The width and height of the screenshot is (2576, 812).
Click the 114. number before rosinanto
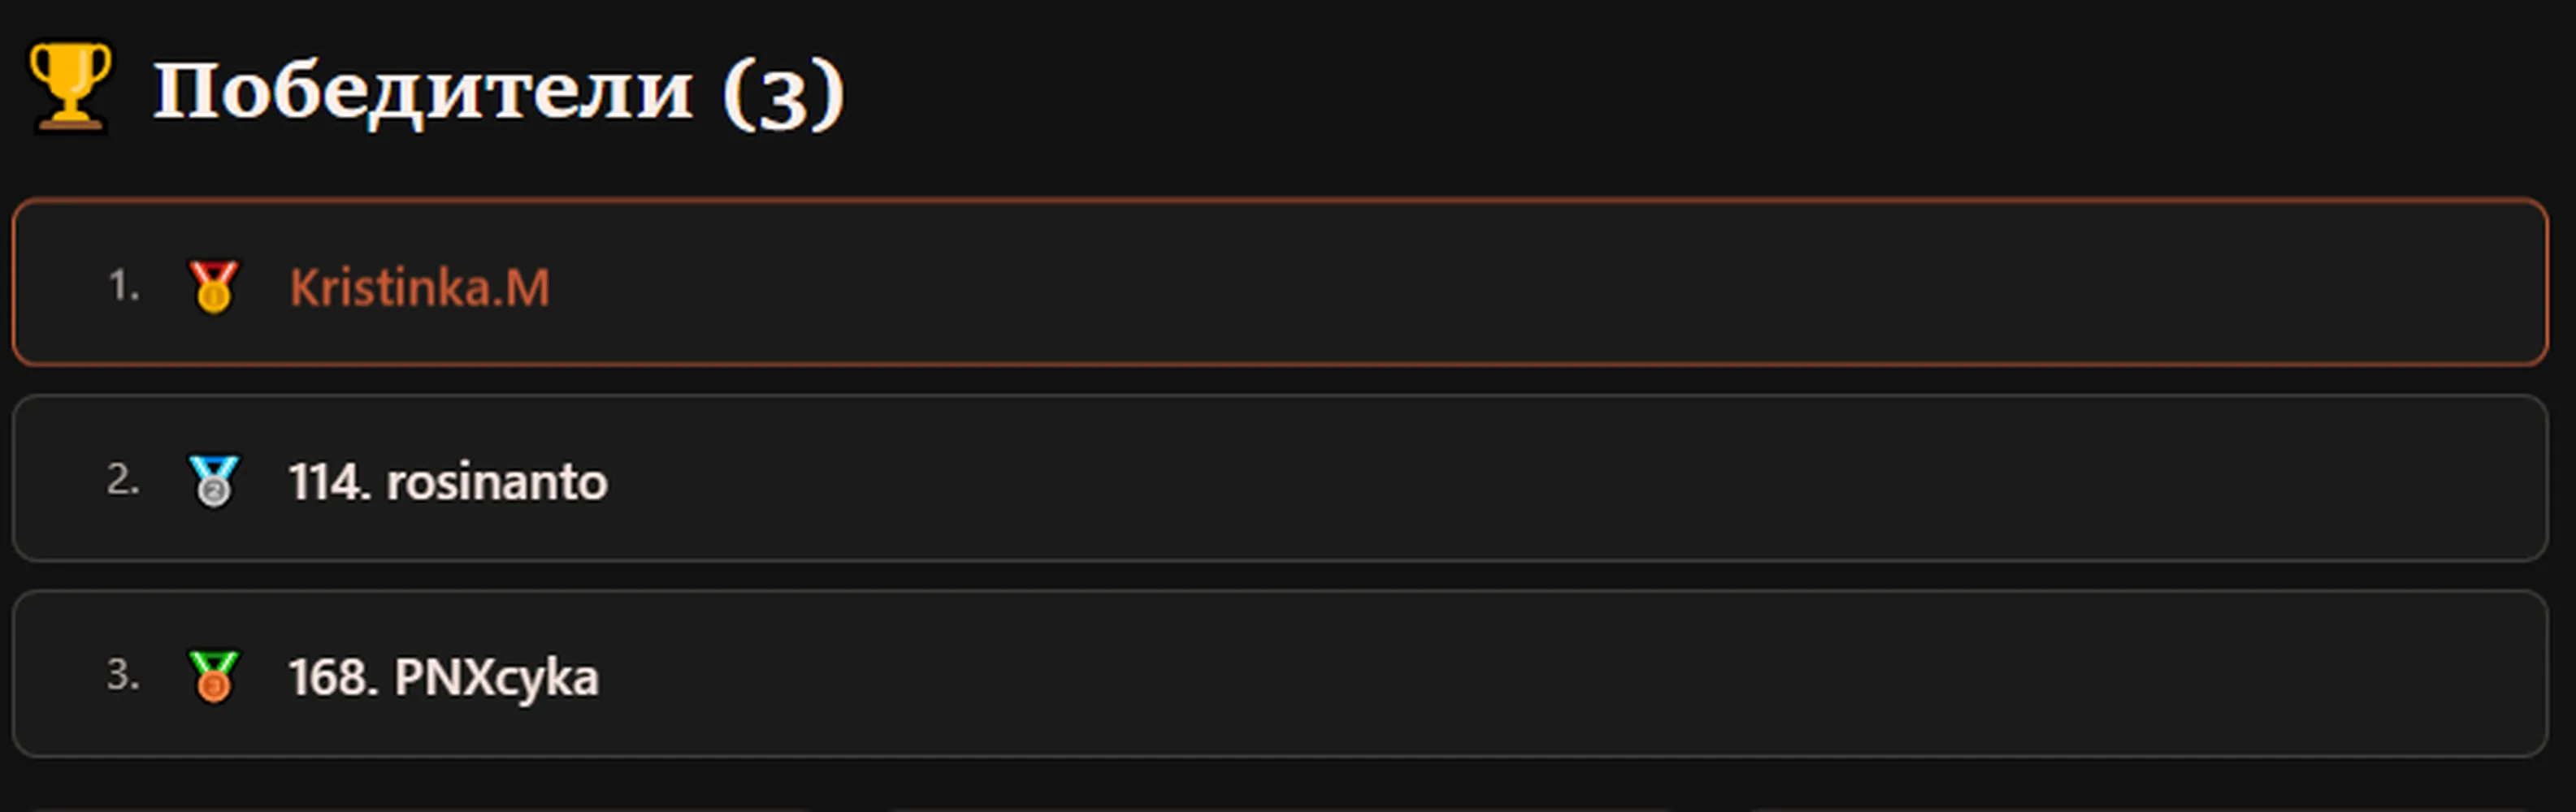coord(330,482)
